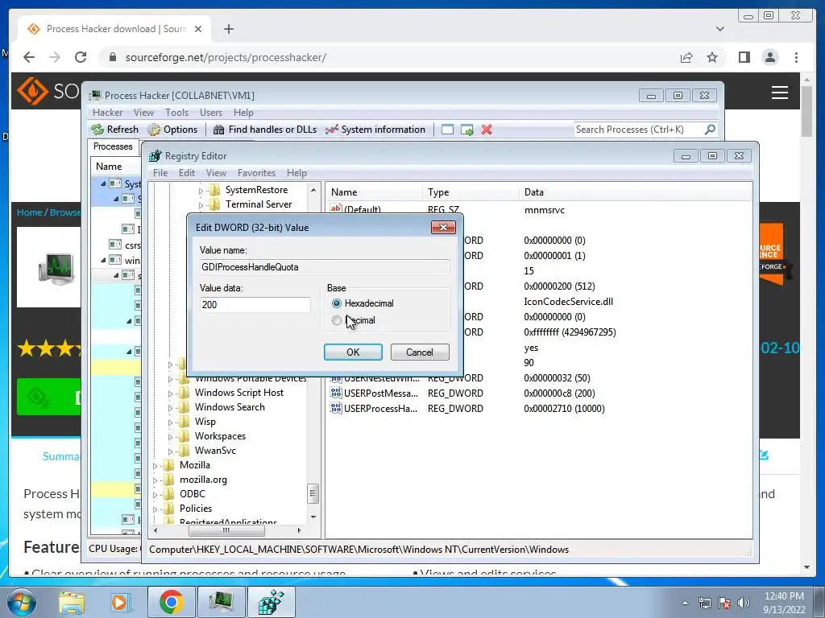The image size is (825, 618).
Task: Switch to Process Hacker taskbar icon
Action: (x=221, y=602)
